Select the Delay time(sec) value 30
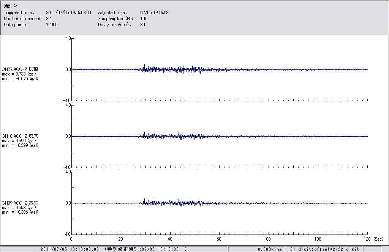The image size is (389, 252). pyautogui.click(x=142, y=25)
